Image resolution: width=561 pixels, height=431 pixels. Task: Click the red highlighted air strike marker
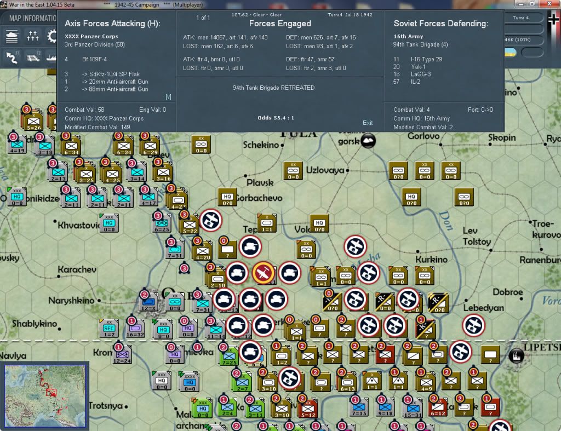tap(264, 273)
